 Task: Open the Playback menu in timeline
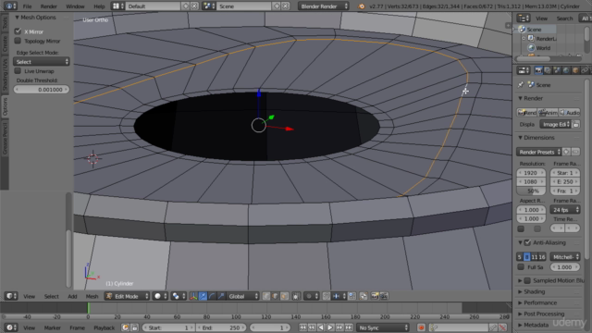(104, 327)
